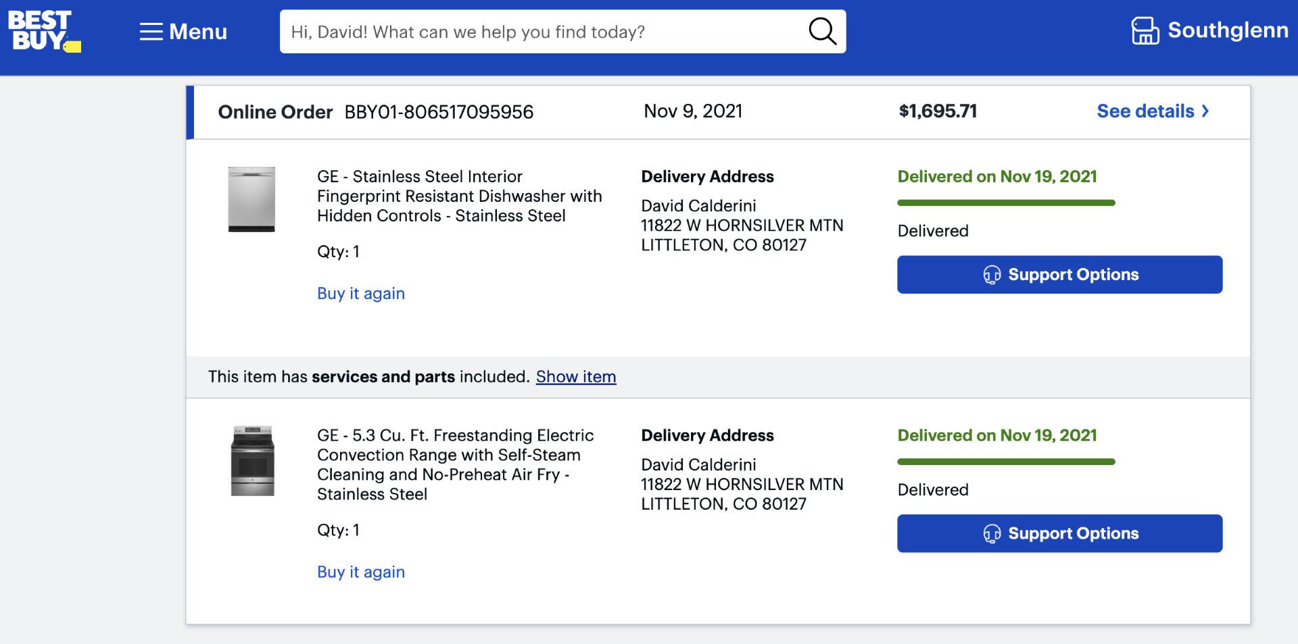Screen dimensions: 1298x644
Task: Buy the electric range again
Action: [361, 572]
